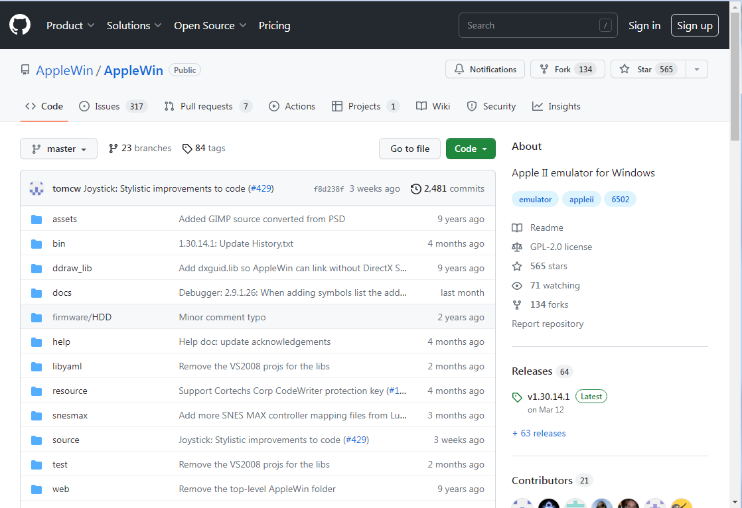This screenshot has height=508, width=742.
Task: Expand the Solutions menu
Action: click(x=134, y=26)
